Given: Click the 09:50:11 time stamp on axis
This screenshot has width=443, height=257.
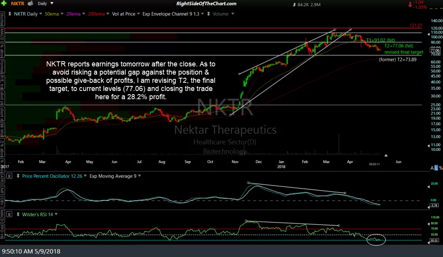Looking at the screenshot, I should coord(374,164).
